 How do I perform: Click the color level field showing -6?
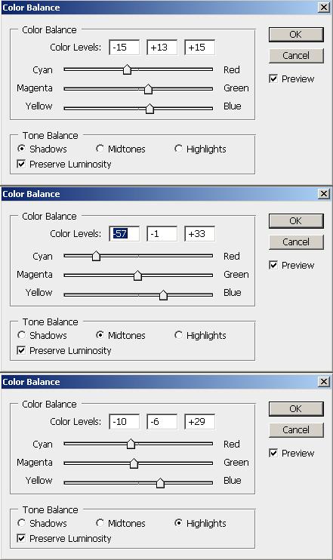coord(162,422)
